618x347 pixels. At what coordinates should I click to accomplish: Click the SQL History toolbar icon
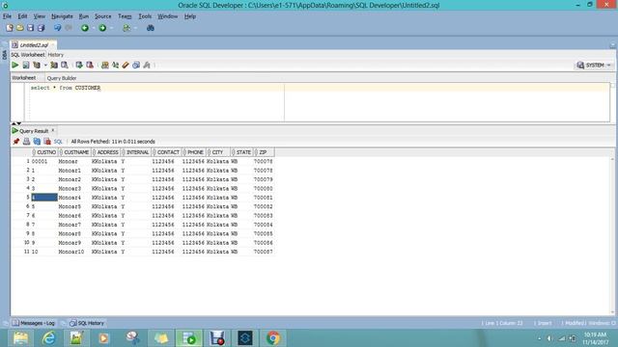136,65
